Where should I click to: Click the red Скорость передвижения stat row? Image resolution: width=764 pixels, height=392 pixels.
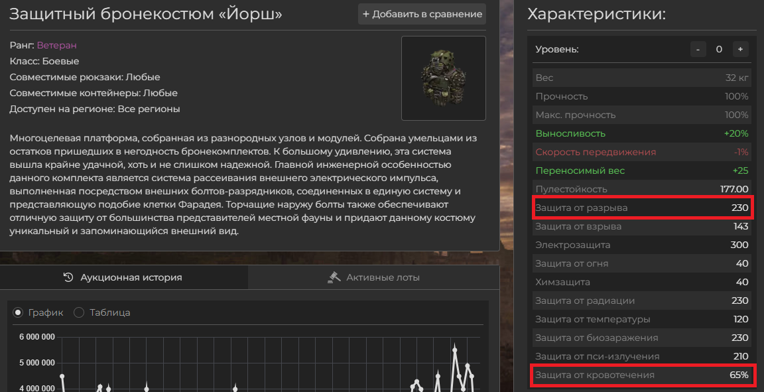point(641,152)
